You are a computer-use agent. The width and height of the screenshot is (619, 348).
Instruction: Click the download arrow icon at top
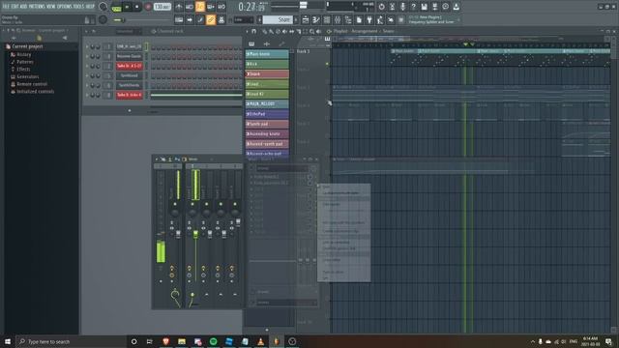456,7
